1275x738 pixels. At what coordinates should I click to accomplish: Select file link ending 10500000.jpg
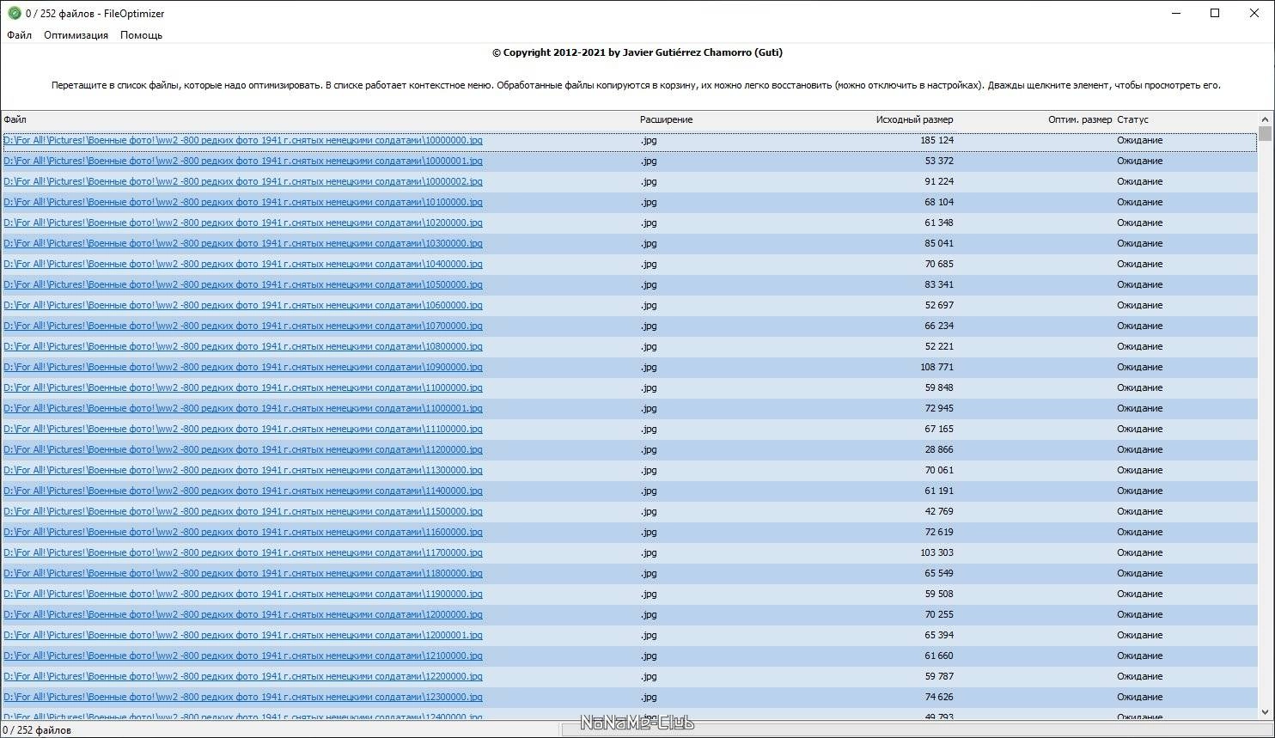pyautogui.click(x=243, y=284)
